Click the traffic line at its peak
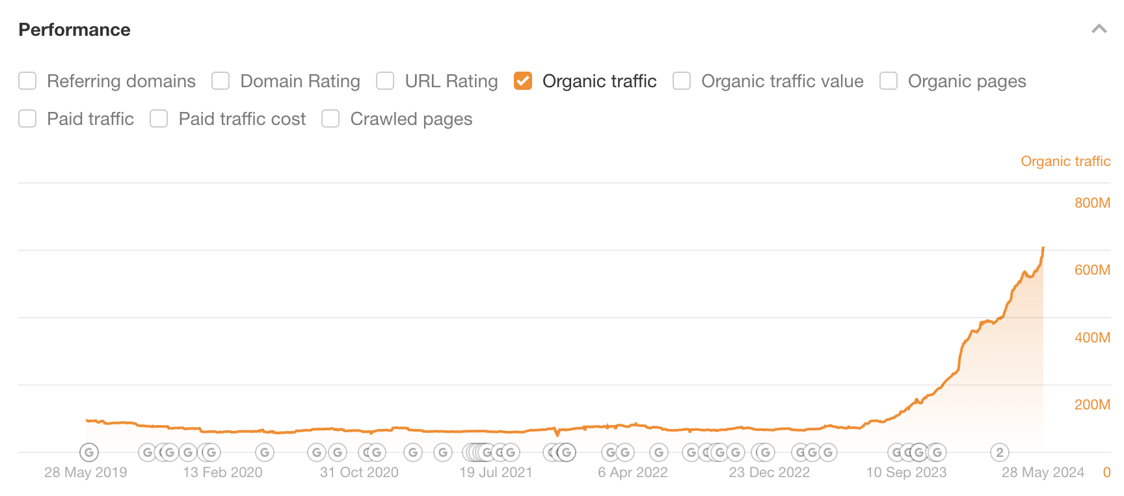The image size is (1124, 496). click(x=1045, y=249)
